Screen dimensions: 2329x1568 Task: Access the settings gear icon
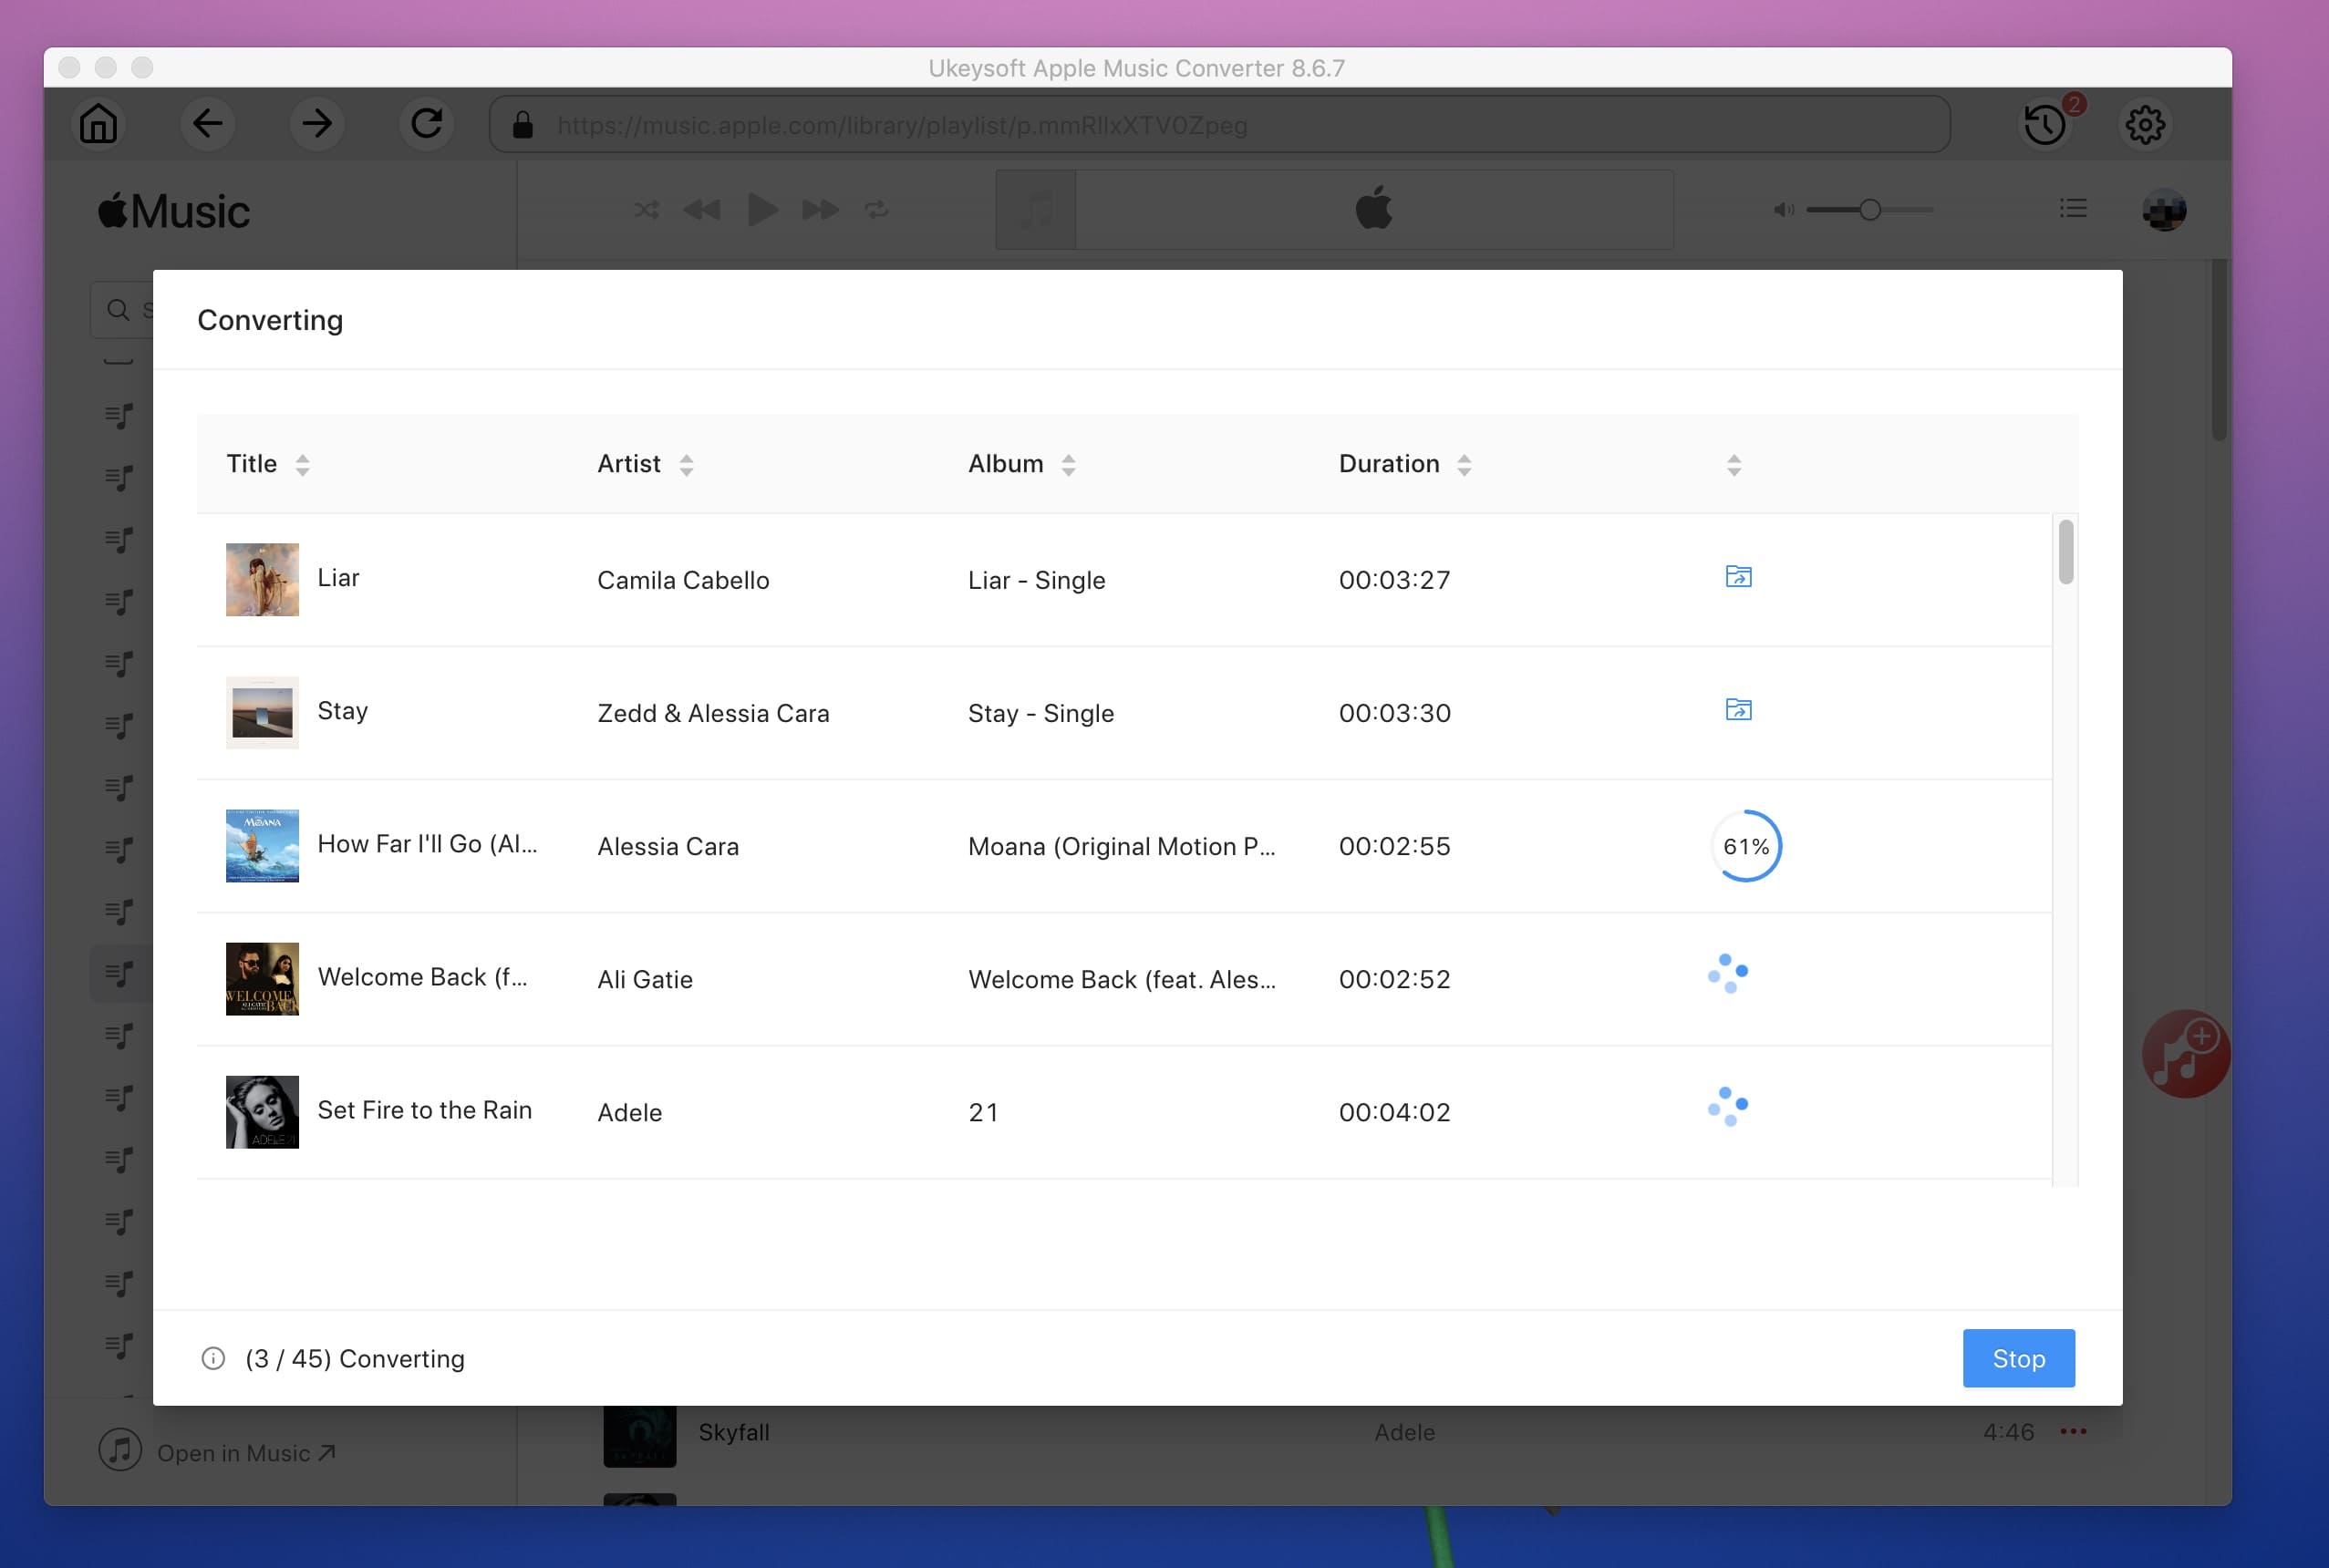(2144, 122)
